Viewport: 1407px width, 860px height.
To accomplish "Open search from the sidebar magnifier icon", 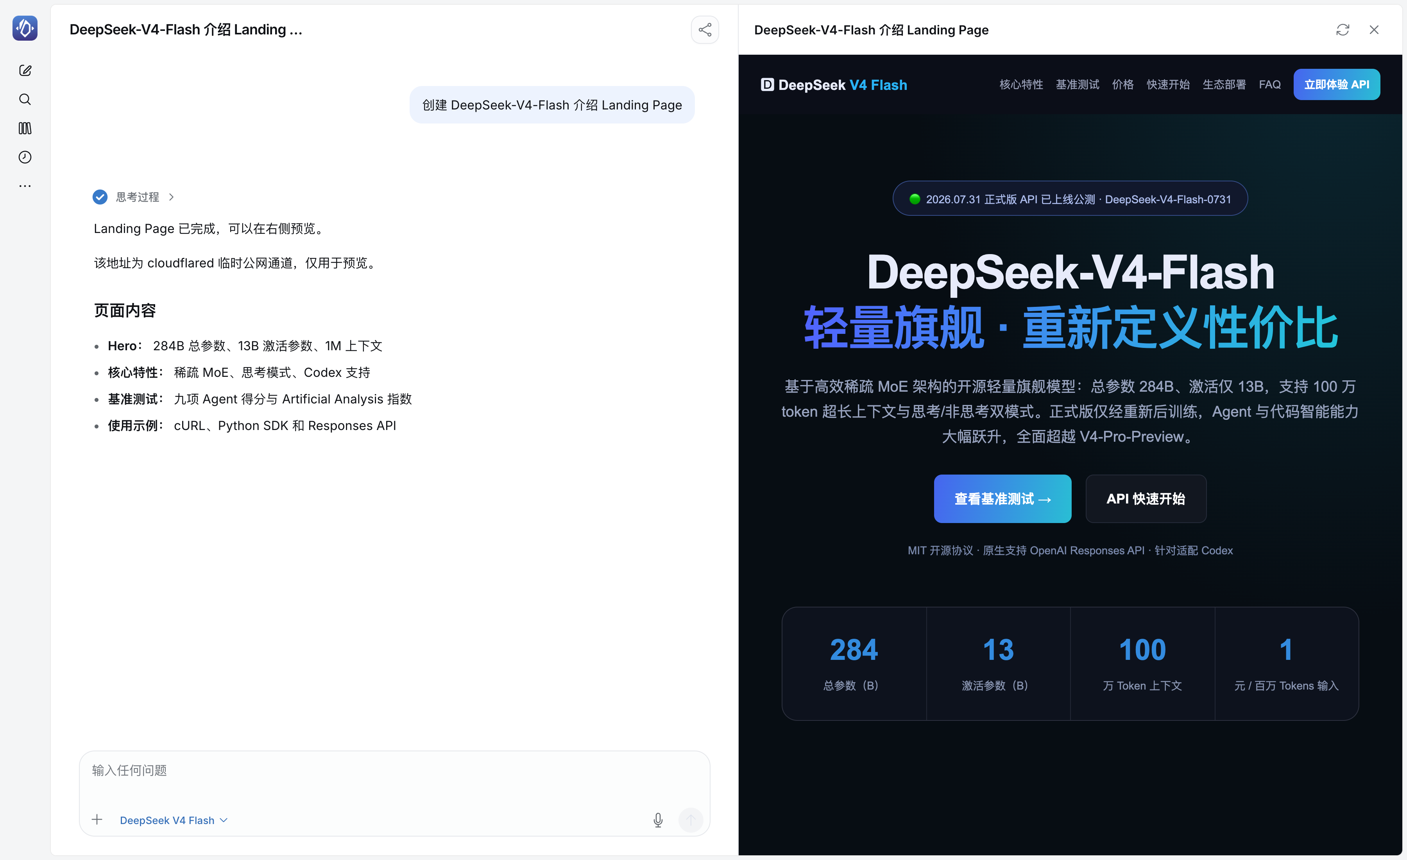I will point(25,99).
